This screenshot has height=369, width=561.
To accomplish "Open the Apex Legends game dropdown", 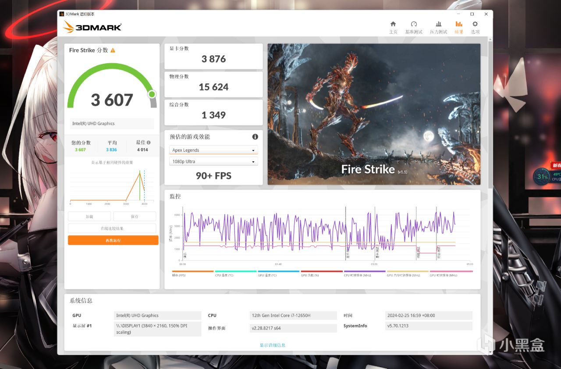I will pos(213,150).
